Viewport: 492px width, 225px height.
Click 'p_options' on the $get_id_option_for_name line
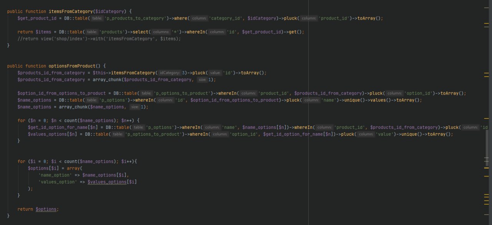[x=158, y=127]
